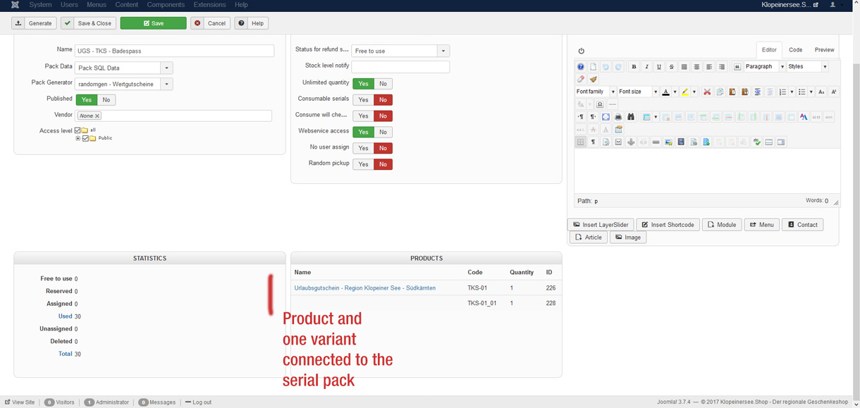860x408 pixels.
Task: Uncheck the 'Public' access level checkbox
Action: point(85,138)
